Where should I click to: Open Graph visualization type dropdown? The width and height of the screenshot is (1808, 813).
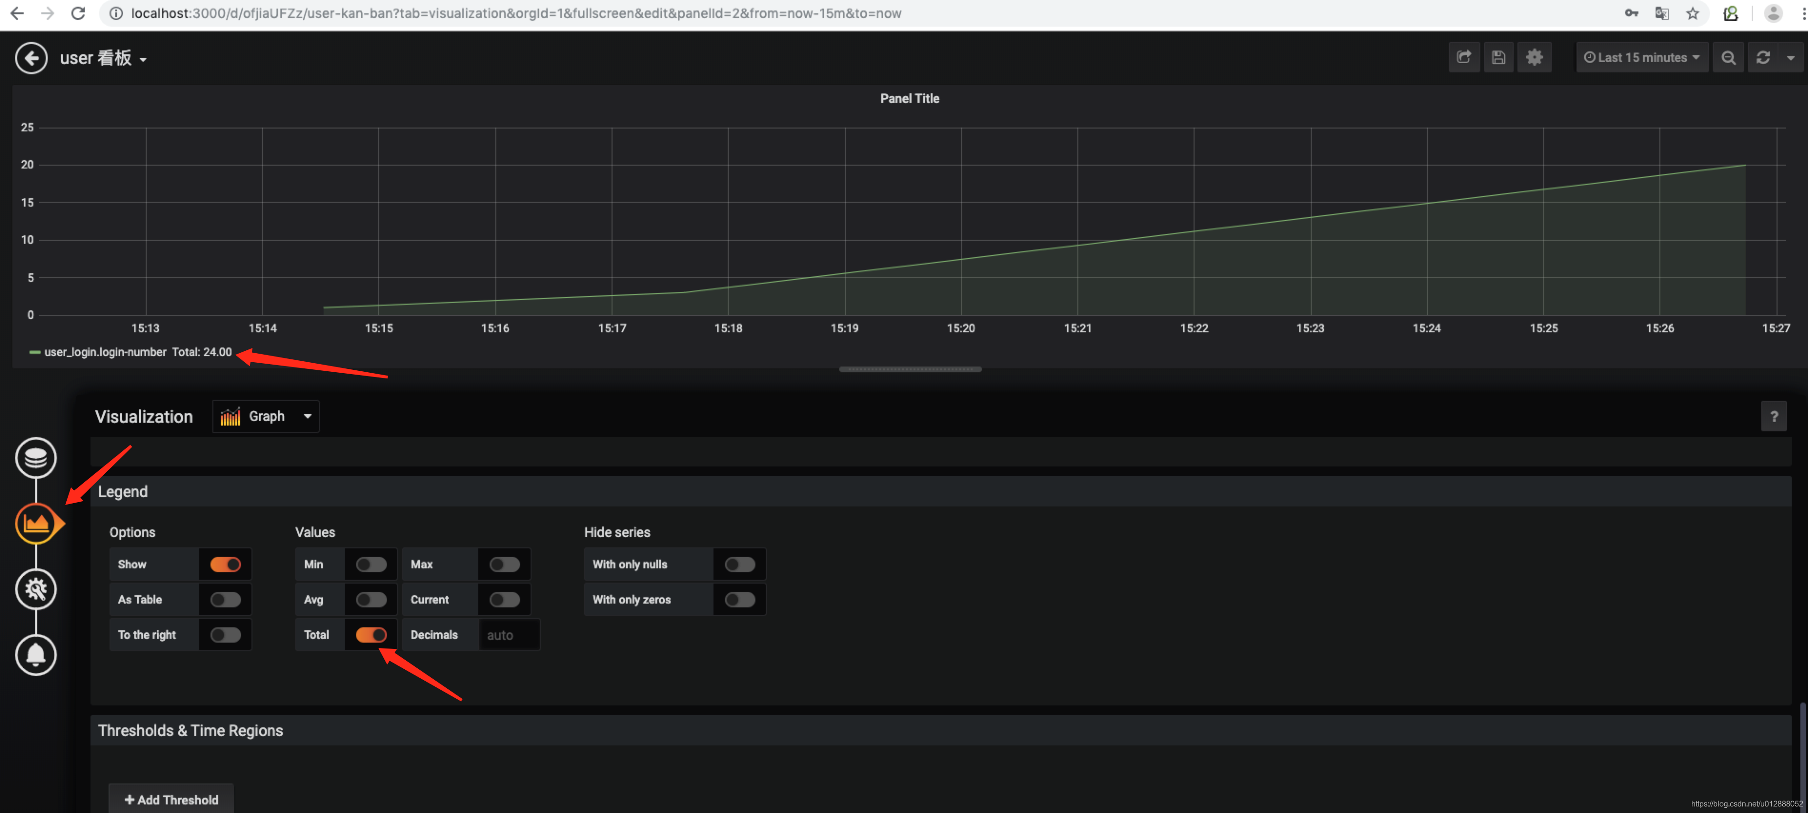coord(266,416)
